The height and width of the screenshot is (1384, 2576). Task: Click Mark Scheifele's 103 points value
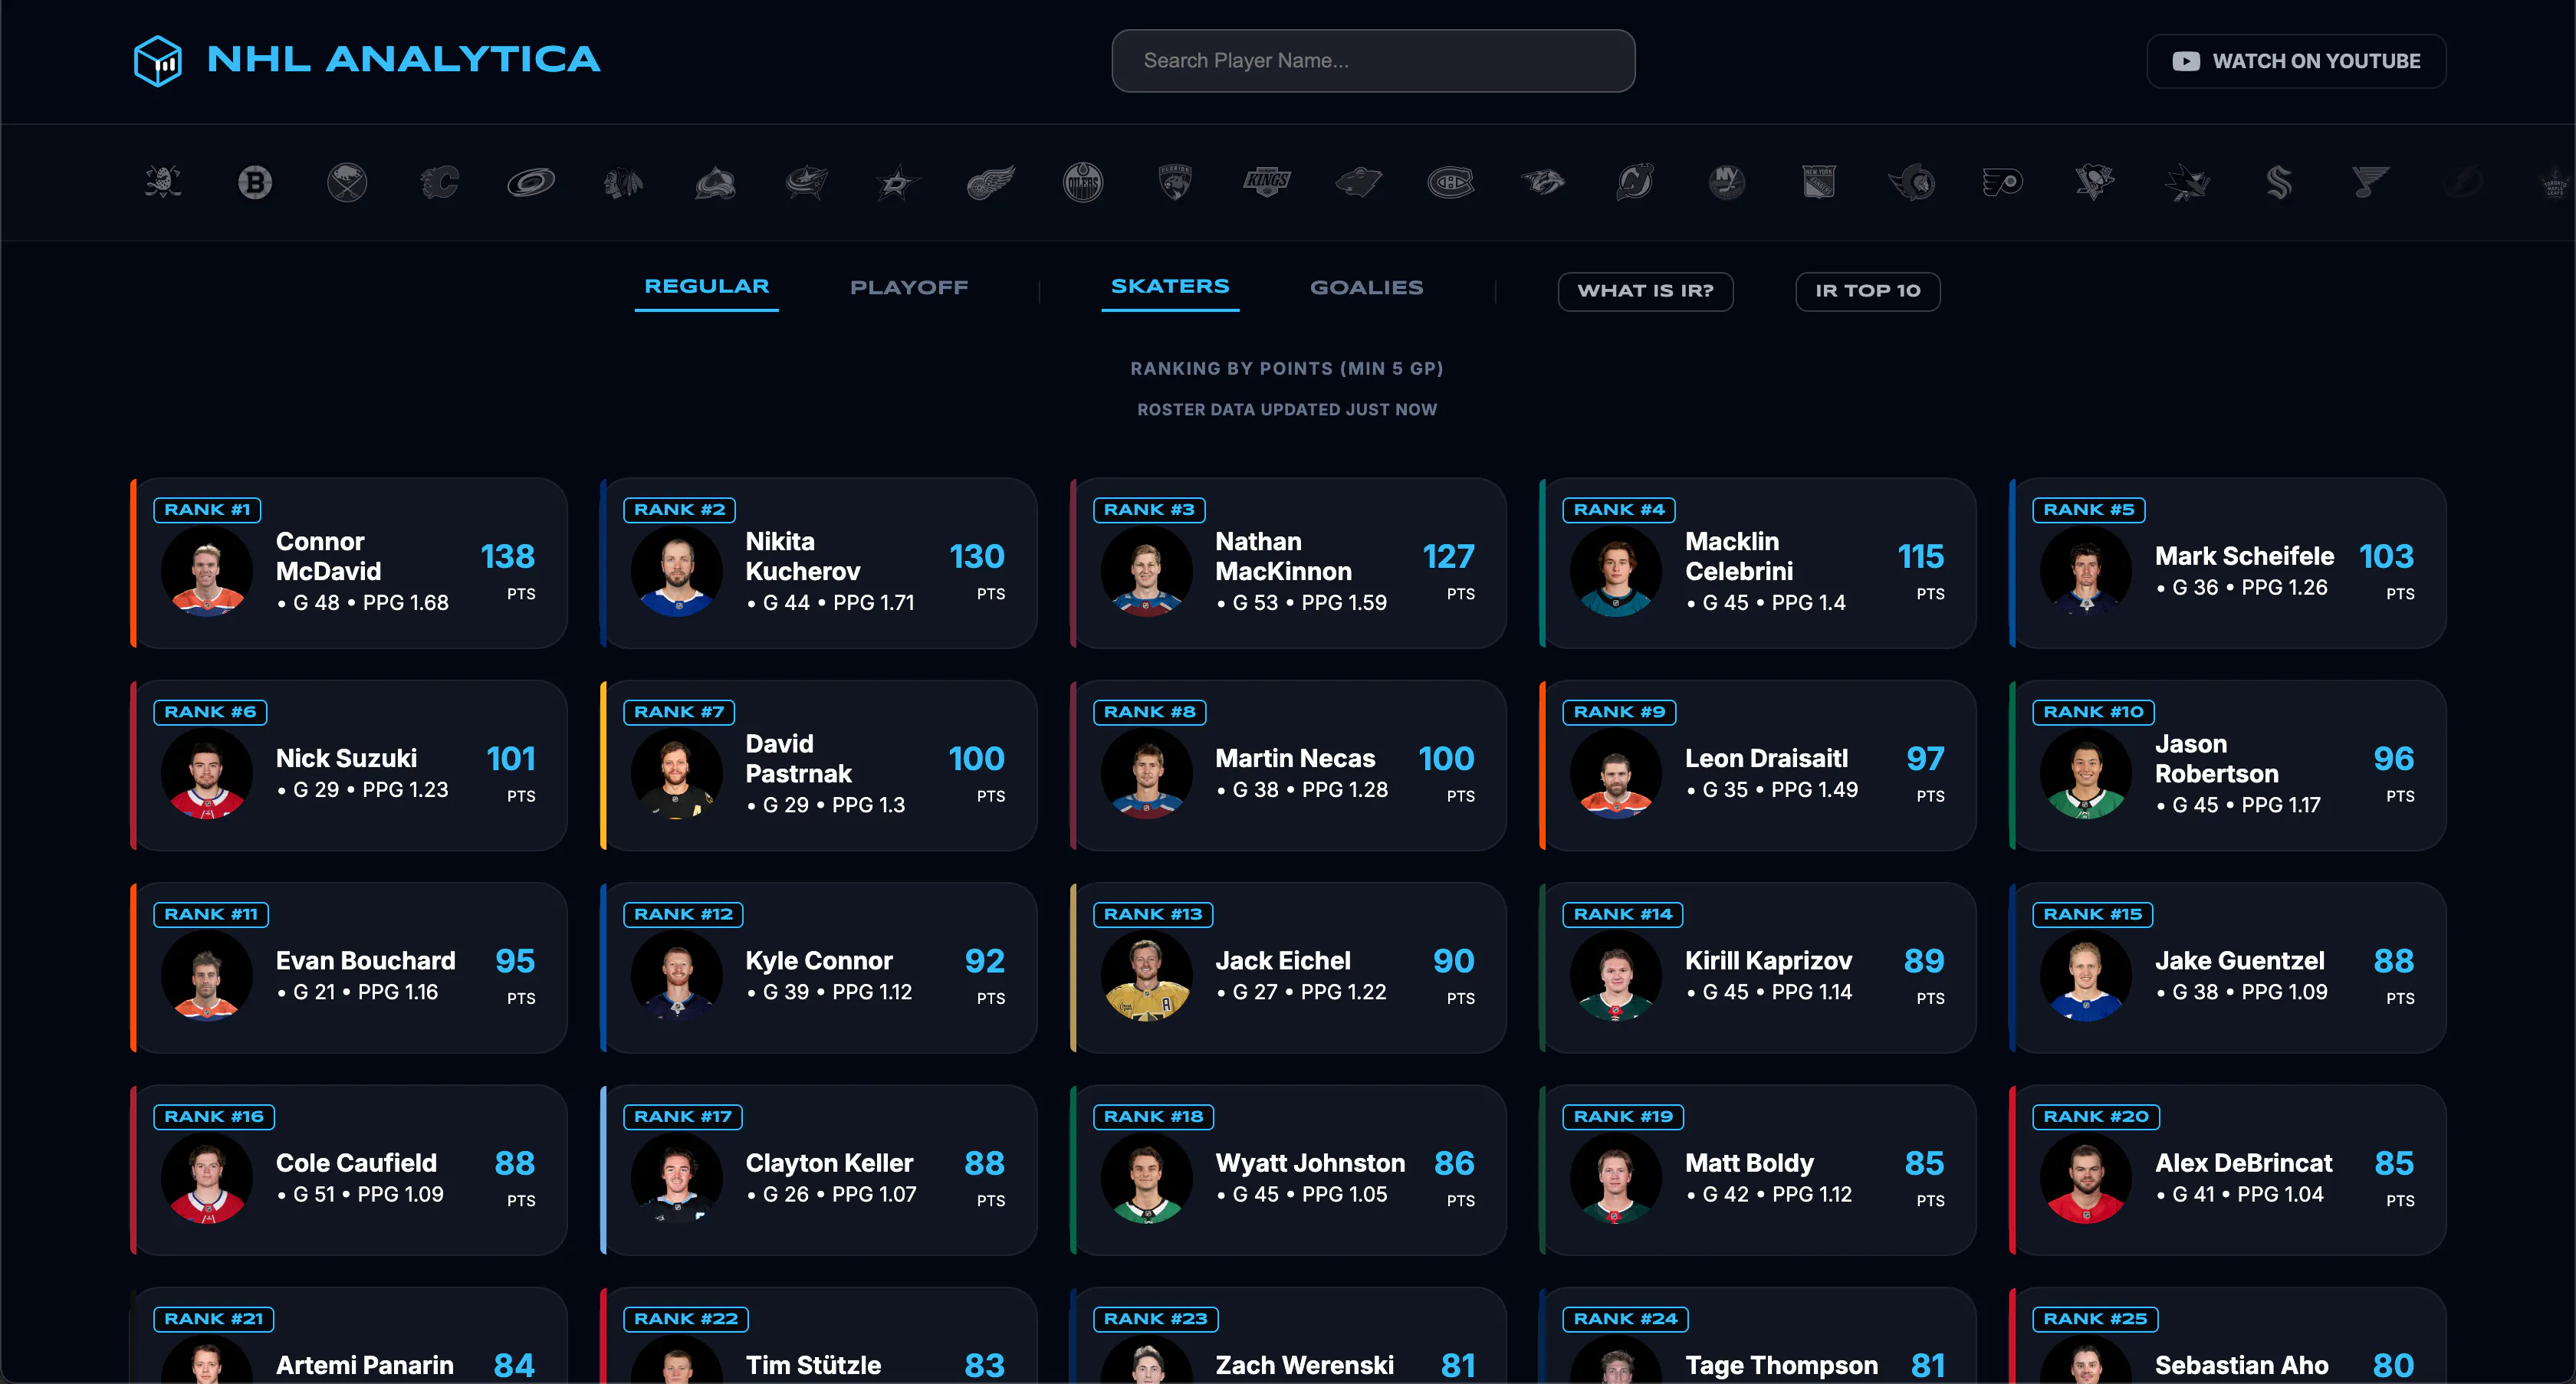point(2386,556)
